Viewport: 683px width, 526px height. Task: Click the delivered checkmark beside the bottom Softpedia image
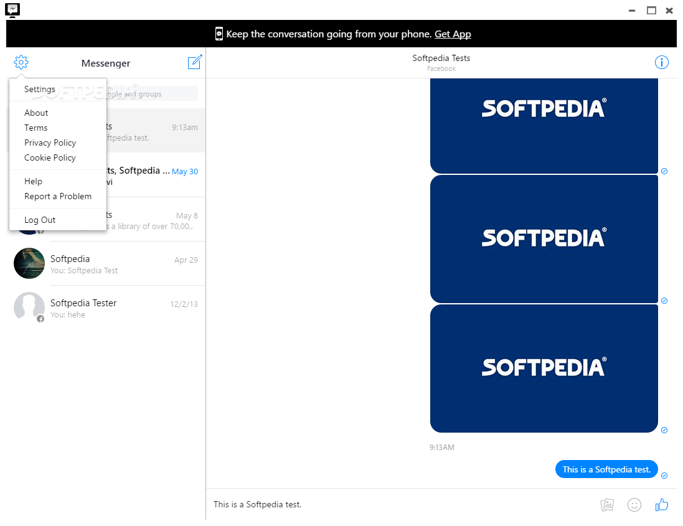coord(664,430)
